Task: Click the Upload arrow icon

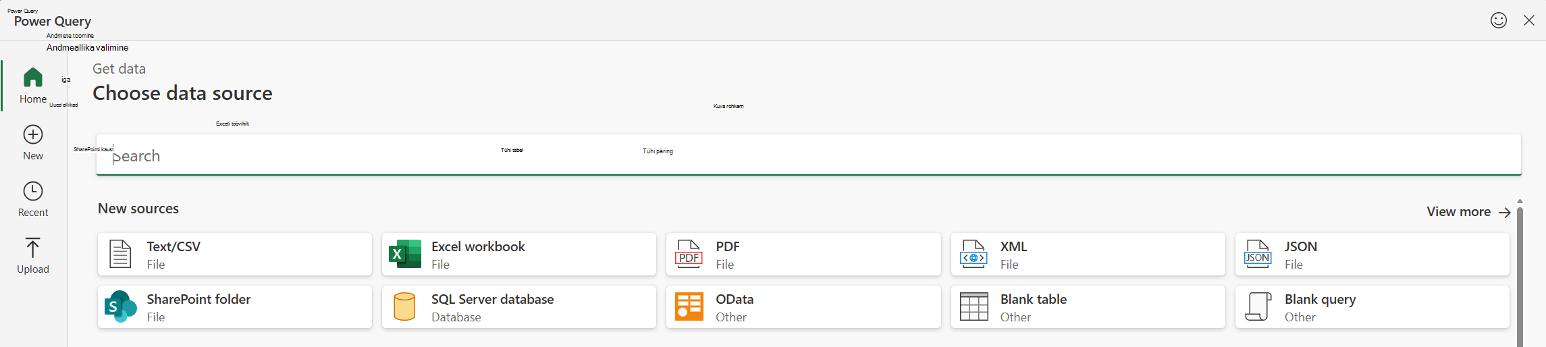Action: point(32,248)
